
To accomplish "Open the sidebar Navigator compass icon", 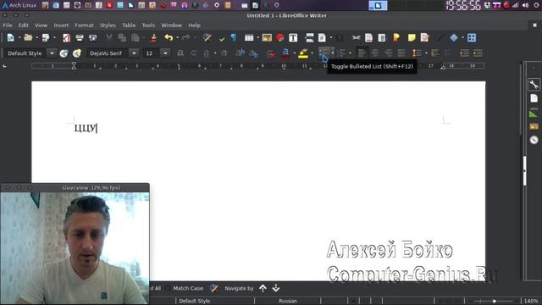I will (x=534, y=140).
